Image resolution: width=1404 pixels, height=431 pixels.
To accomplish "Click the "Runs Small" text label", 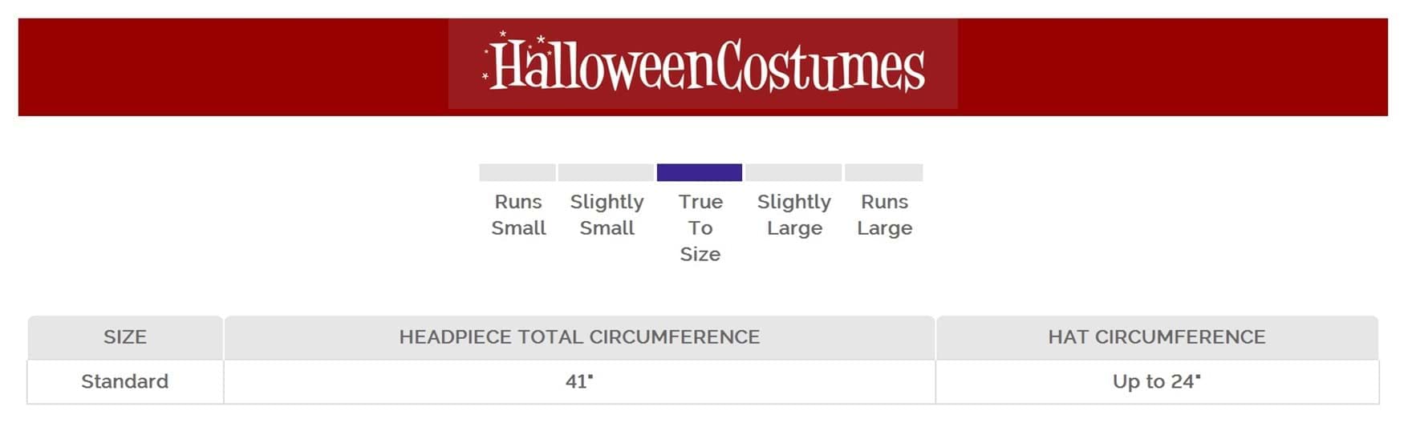I will point(518,215).
